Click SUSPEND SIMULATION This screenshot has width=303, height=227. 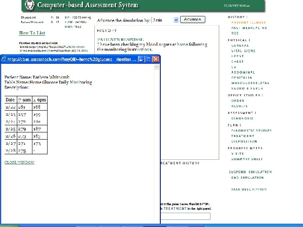click(x=250, y=172)
